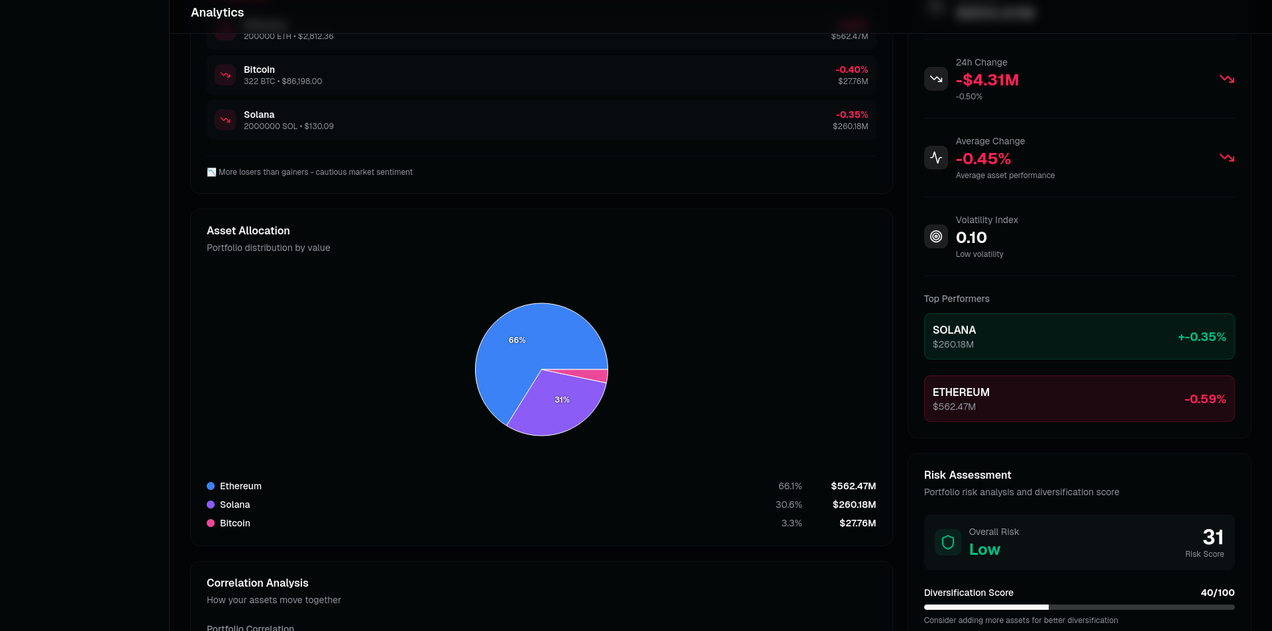Click the Ethereum legend entry
The image size is (1272, 631).
click(240, 486)
